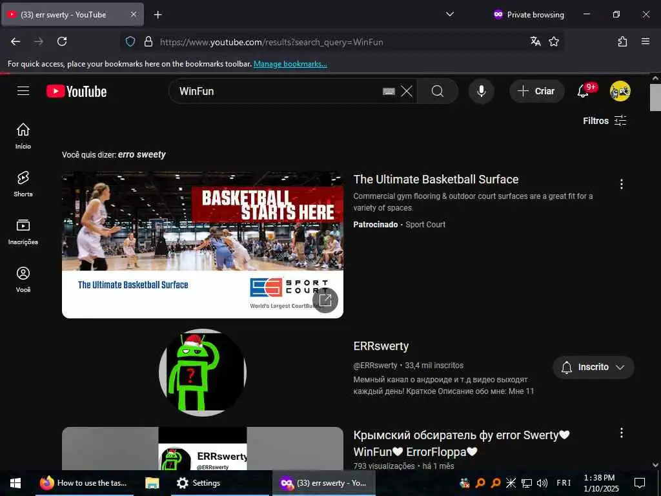Open the Firefox application menu
The height and width of the screenshot is (496, 661).
tap(646, 41)
